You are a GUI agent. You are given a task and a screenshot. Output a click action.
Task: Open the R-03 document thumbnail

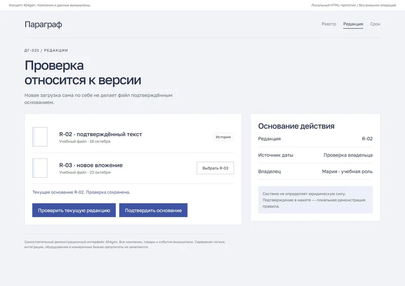pyautogui.click(x=40, y=168)
